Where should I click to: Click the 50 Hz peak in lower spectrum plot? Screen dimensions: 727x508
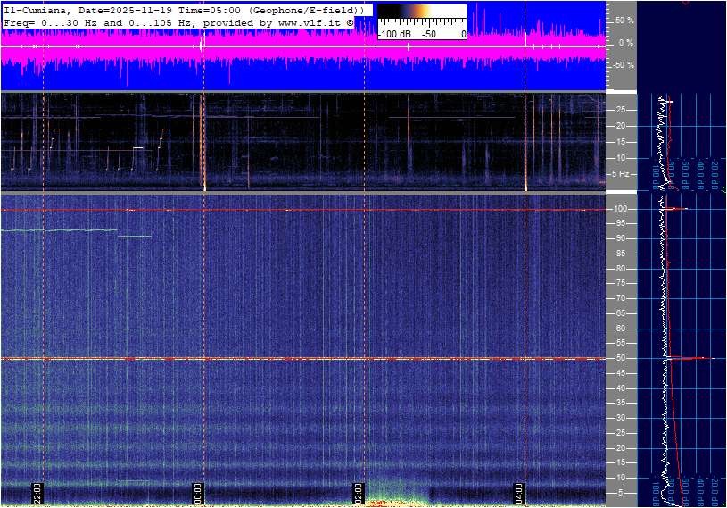click(x=691, y=358)
